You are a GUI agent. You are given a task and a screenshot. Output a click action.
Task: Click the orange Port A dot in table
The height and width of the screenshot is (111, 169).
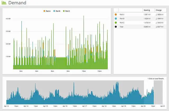point(116,14)
